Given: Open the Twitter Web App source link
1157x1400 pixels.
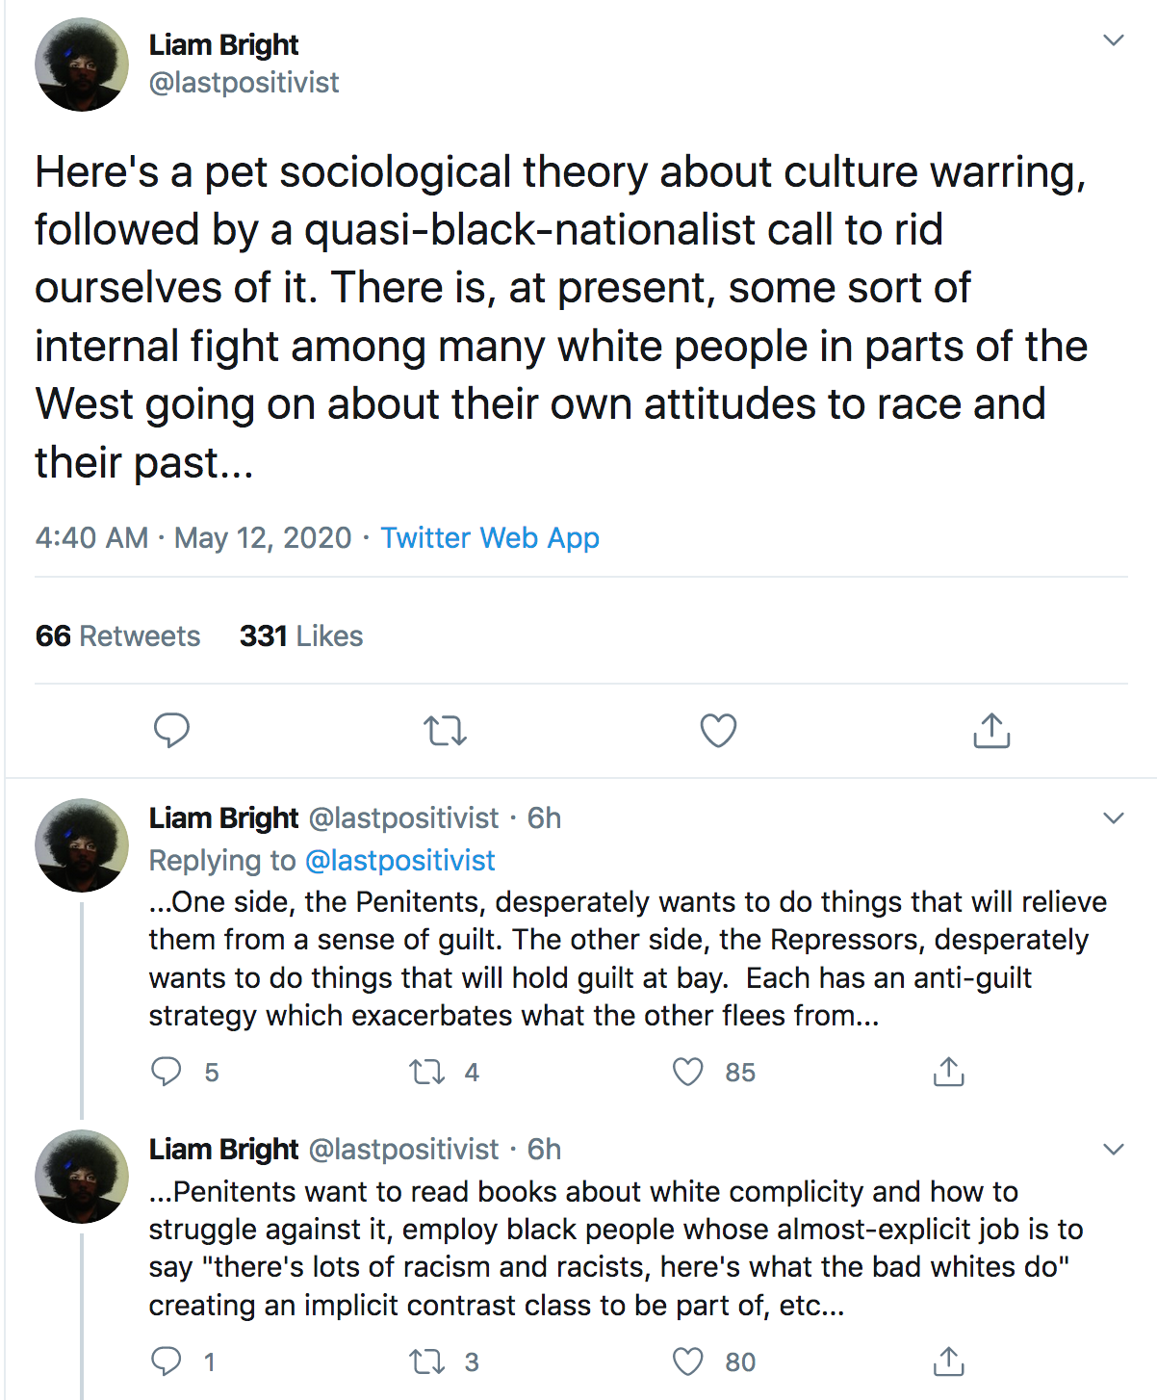Looking at the screenshot, I should [490, 537].
